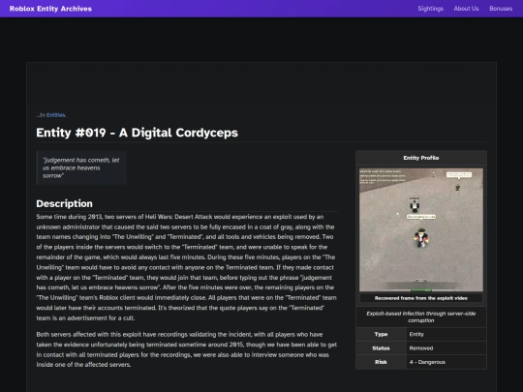
Task: Click the 'Entity' type value cell
Action: (x=446, y=334)
